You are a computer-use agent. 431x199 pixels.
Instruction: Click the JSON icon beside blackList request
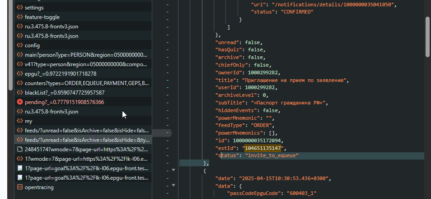click(19, 93)
